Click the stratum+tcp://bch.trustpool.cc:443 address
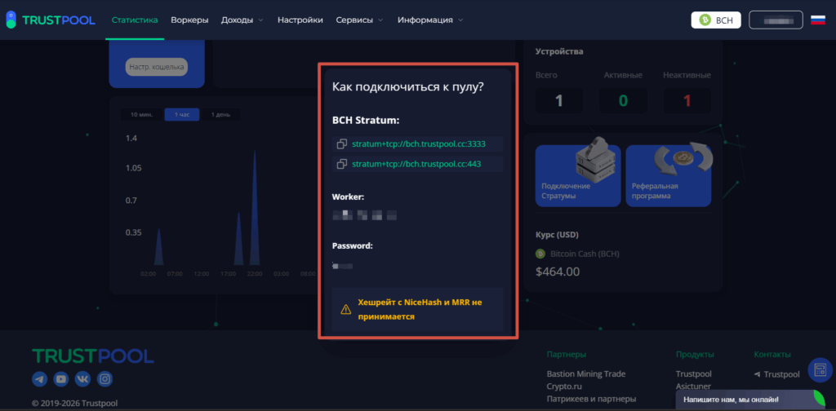The width and height of the screenshot is (836, 411). pos(416,164)
